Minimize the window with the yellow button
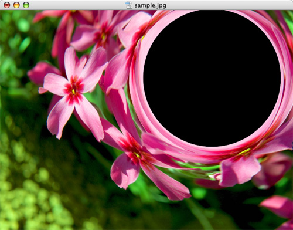 pyautogui.click(x=16, y=5)
